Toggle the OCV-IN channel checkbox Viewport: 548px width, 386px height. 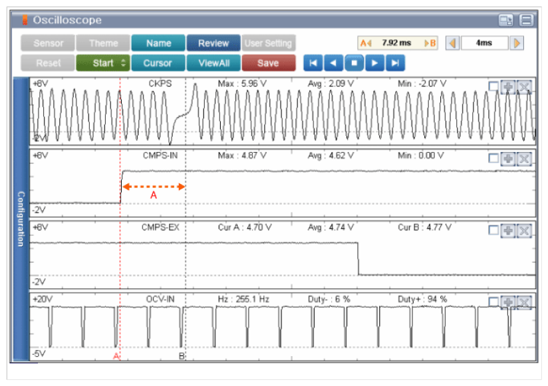pos(493,302)
